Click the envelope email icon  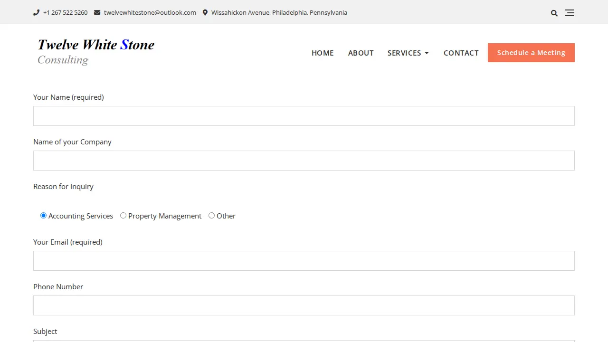[97, 13]
